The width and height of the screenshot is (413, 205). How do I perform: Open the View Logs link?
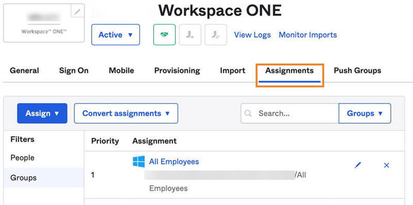click(252, 35)
